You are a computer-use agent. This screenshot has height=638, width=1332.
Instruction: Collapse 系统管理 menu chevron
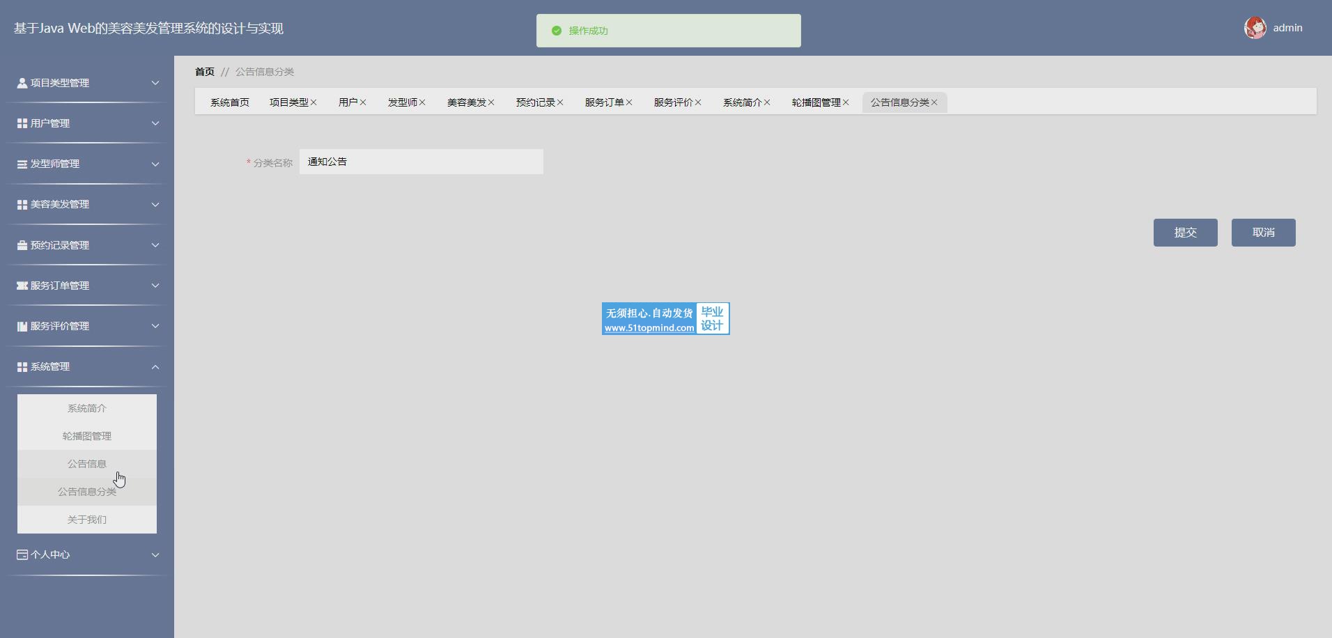coord(155,366)
